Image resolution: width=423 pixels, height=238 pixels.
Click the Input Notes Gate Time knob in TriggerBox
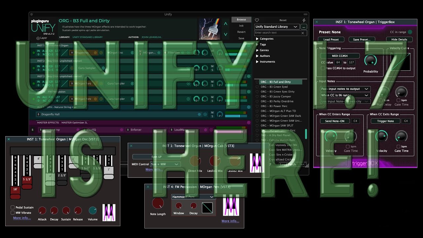(x=401, y=92)
